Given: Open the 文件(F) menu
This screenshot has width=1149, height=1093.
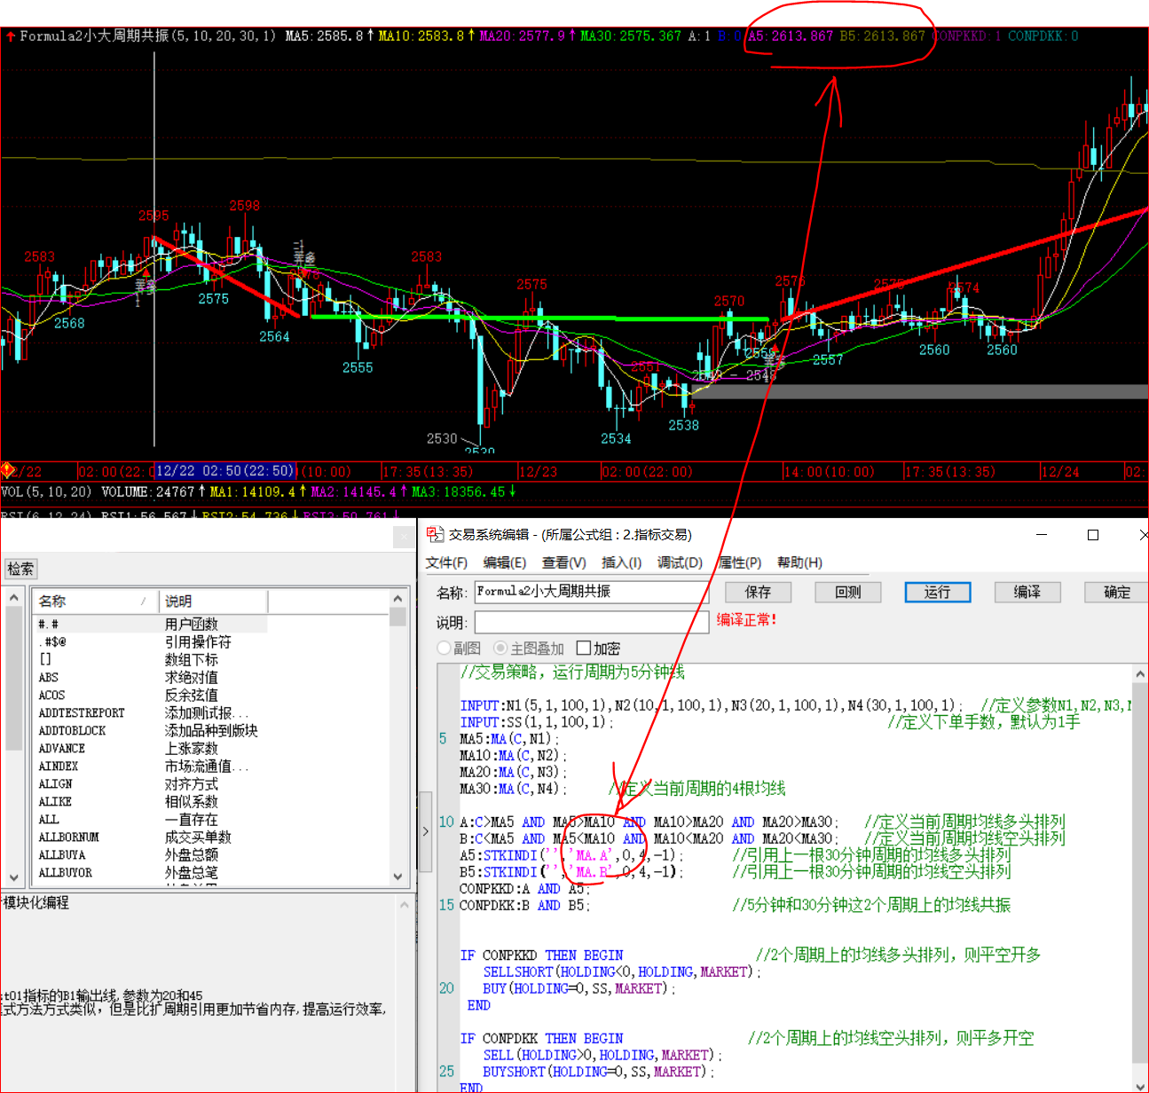Looking at the screenshot, I should pyautogui.click(x=446, y=562).
